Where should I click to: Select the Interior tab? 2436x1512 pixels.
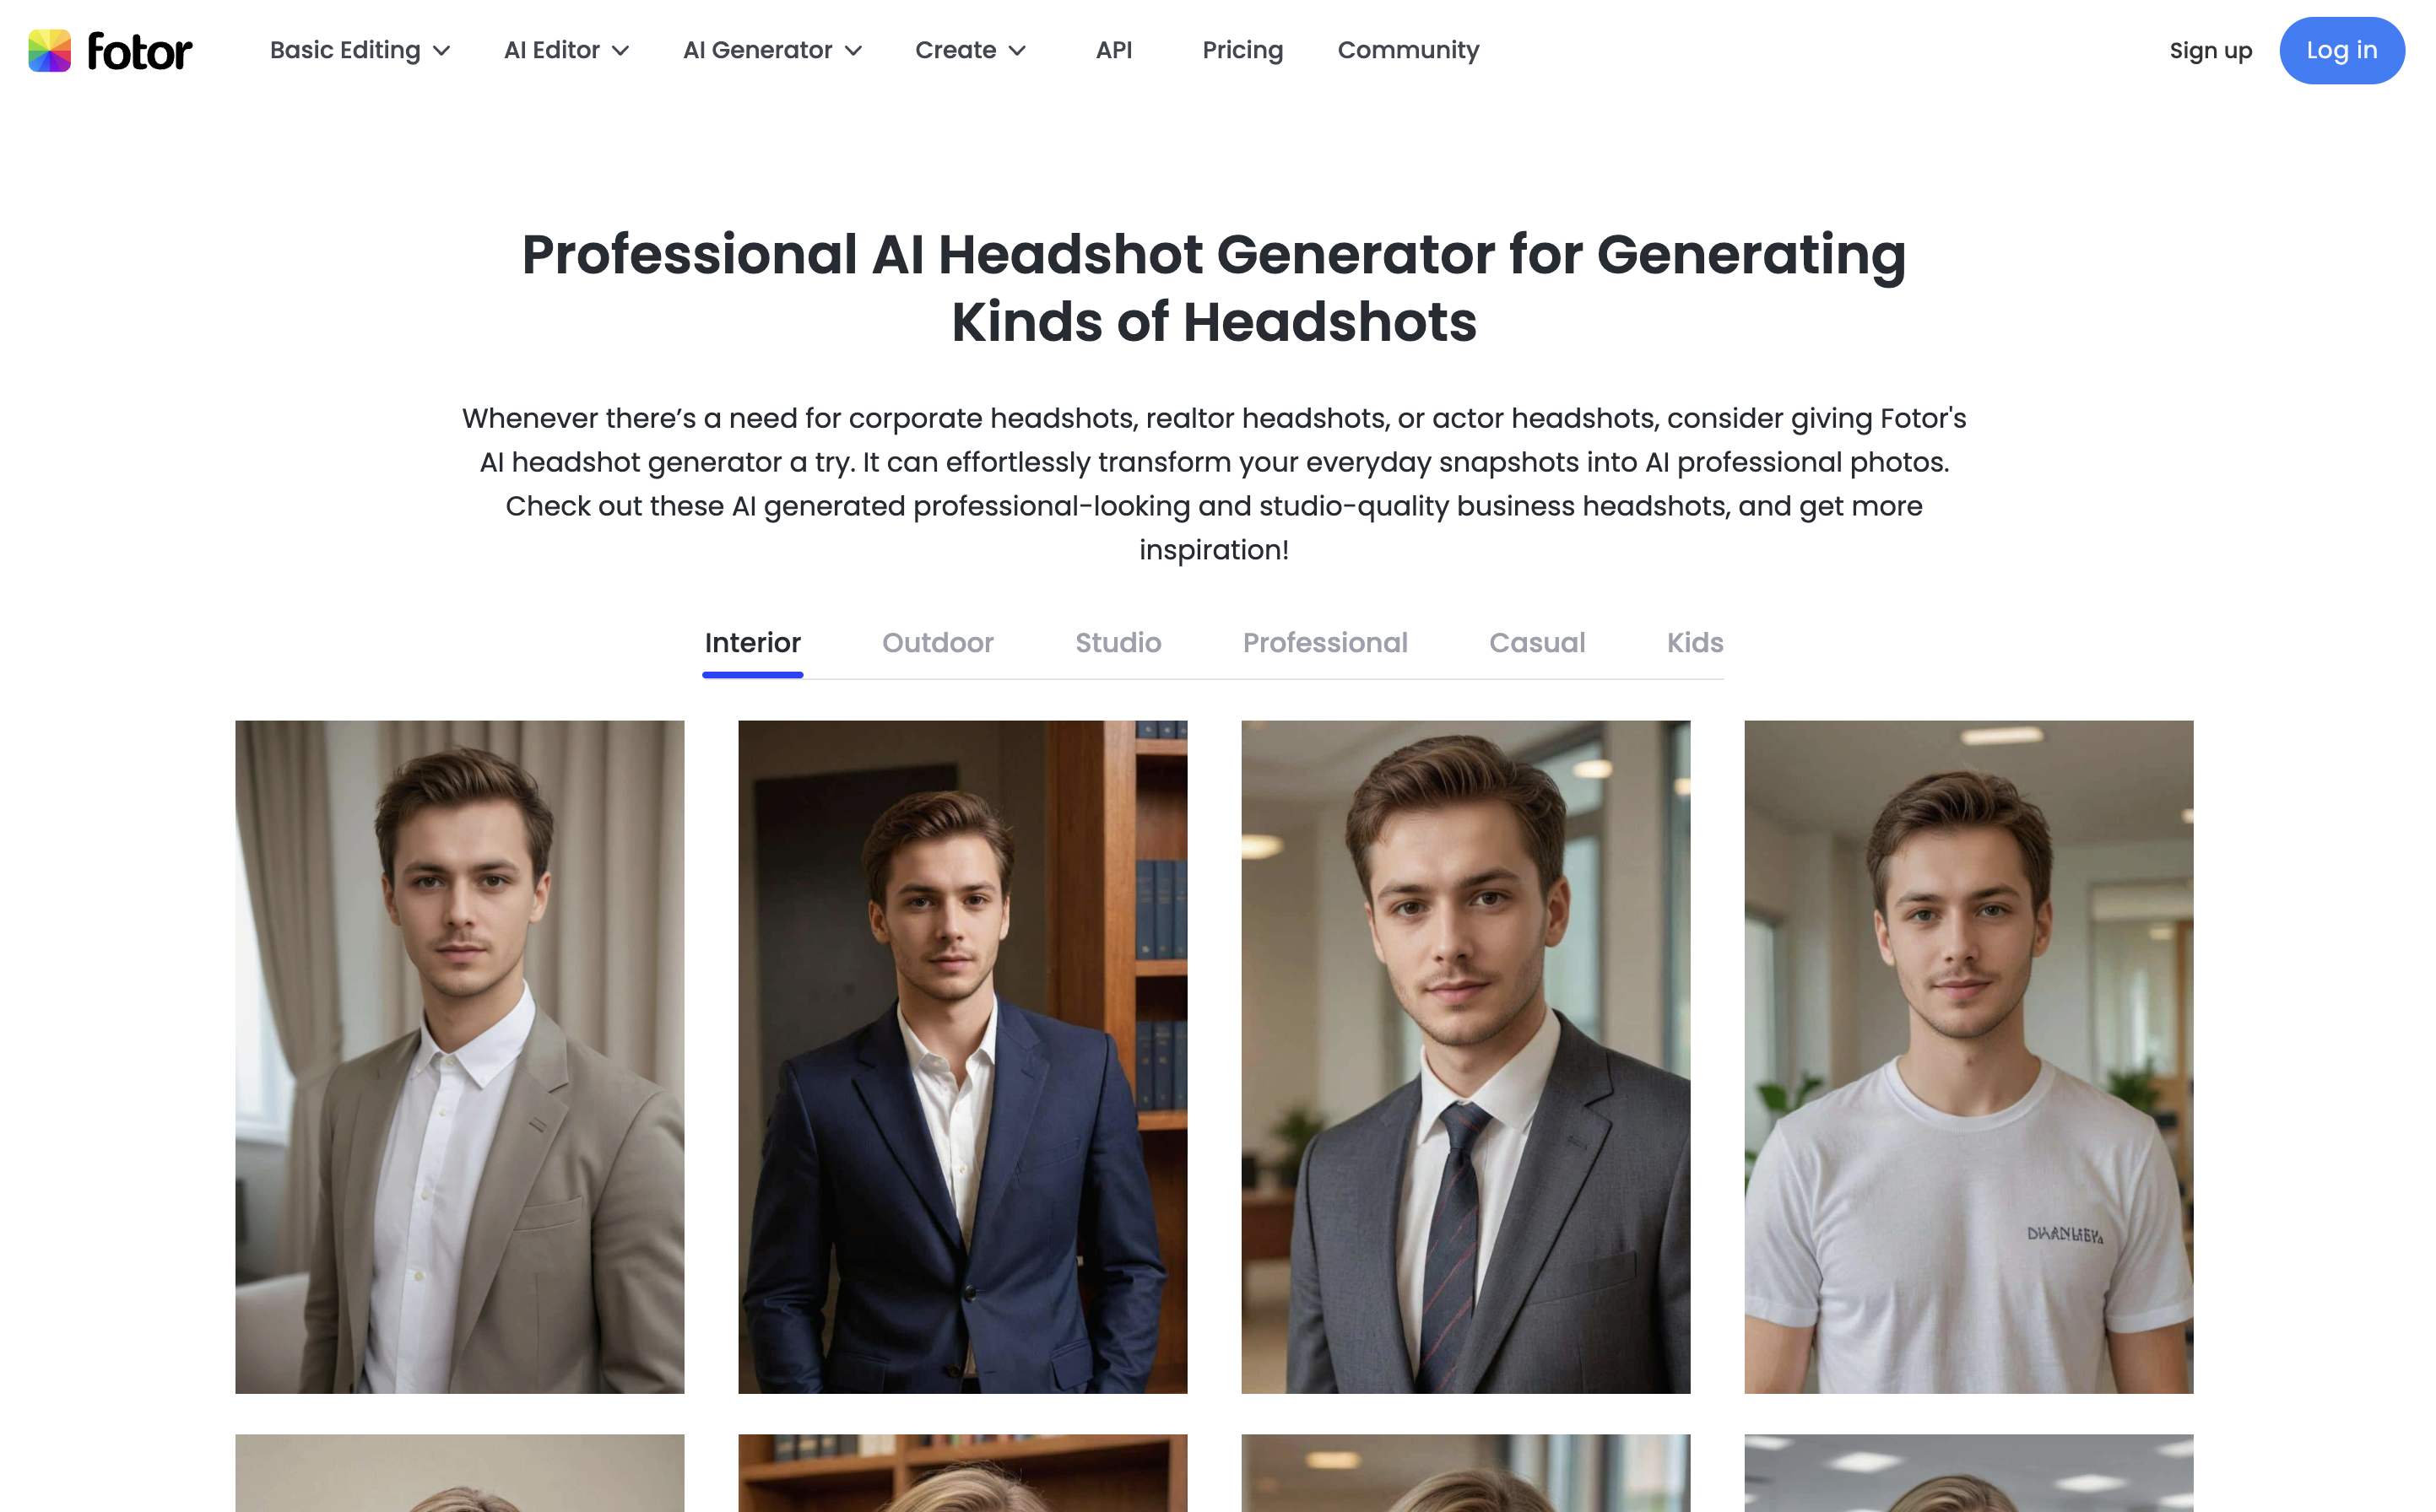752,643
